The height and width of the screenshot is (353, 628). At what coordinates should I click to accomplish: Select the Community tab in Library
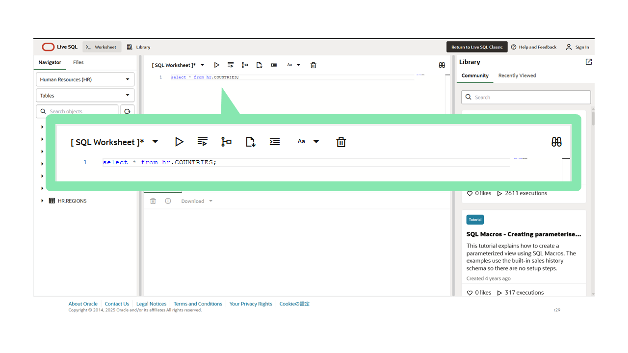tap(475, 76)
